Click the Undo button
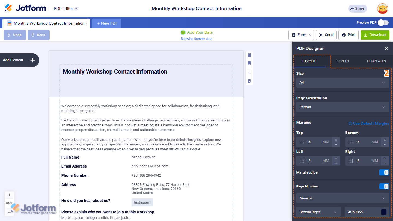 pos(15,35)
